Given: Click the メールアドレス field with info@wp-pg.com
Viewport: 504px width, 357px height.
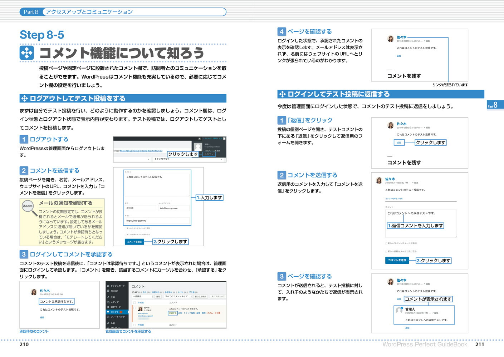Looking at the screenshot, I should pyautogui.click(x=174, y=208).
